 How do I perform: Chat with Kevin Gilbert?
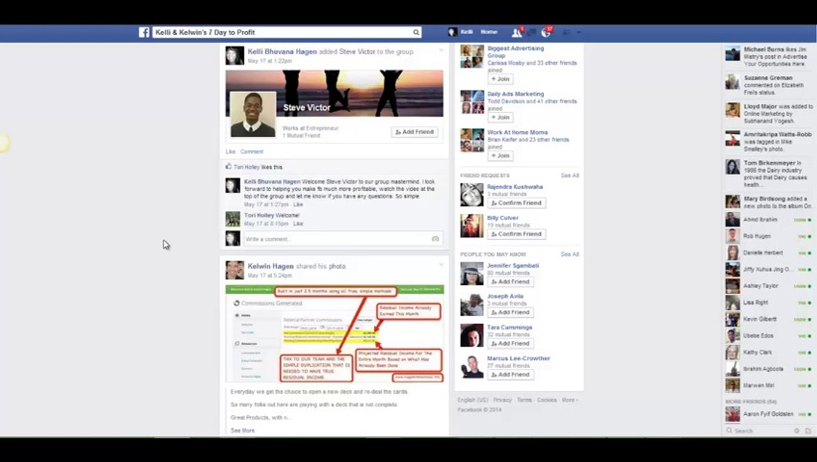click(x=769, y=319)
